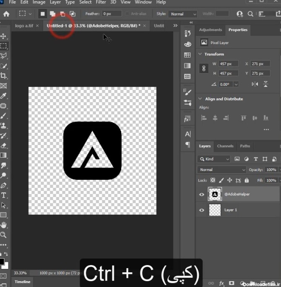
Task: Click the foreground color swatch
Action: tap(2, 261)
